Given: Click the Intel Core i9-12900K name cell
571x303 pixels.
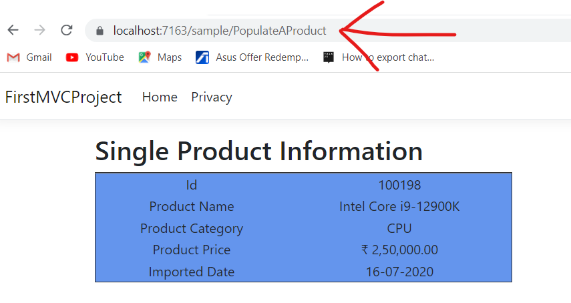Looking at the screenshot, I should pos(399,207).
